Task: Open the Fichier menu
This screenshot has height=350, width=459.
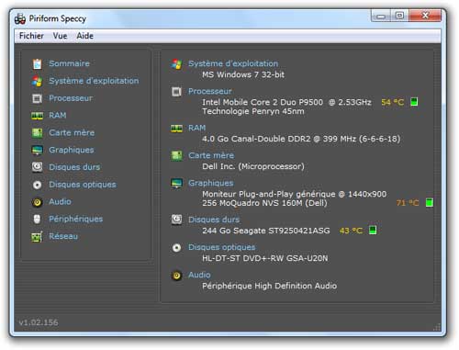Action: [31, 36]
